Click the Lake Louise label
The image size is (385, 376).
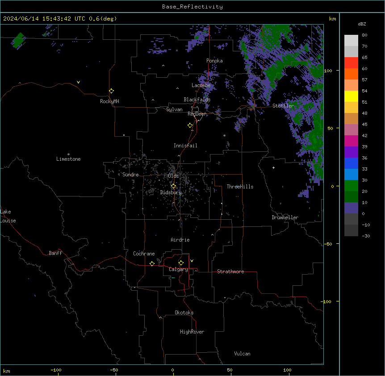pyautogui.click(x=8, y=216)
